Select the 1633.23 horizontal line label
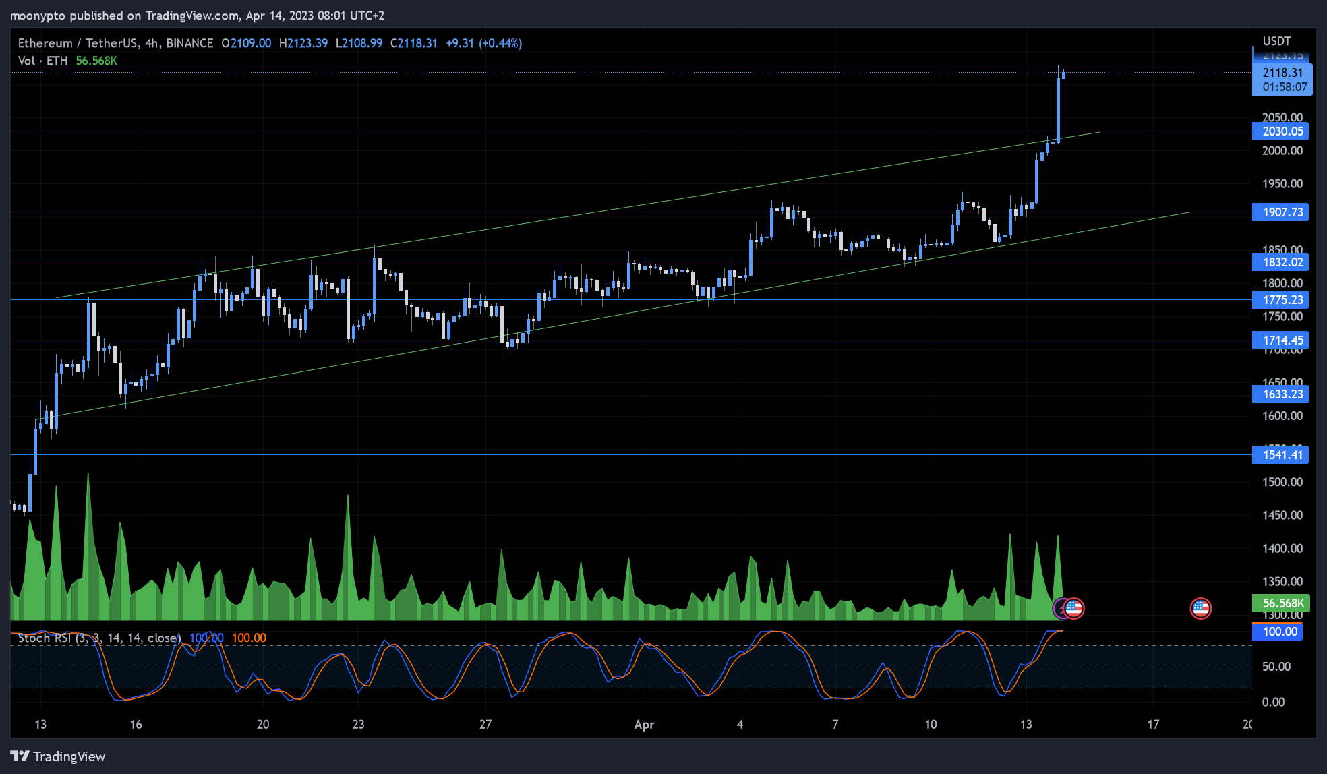Screen dimensions: 1327x774 point(1280,394)
